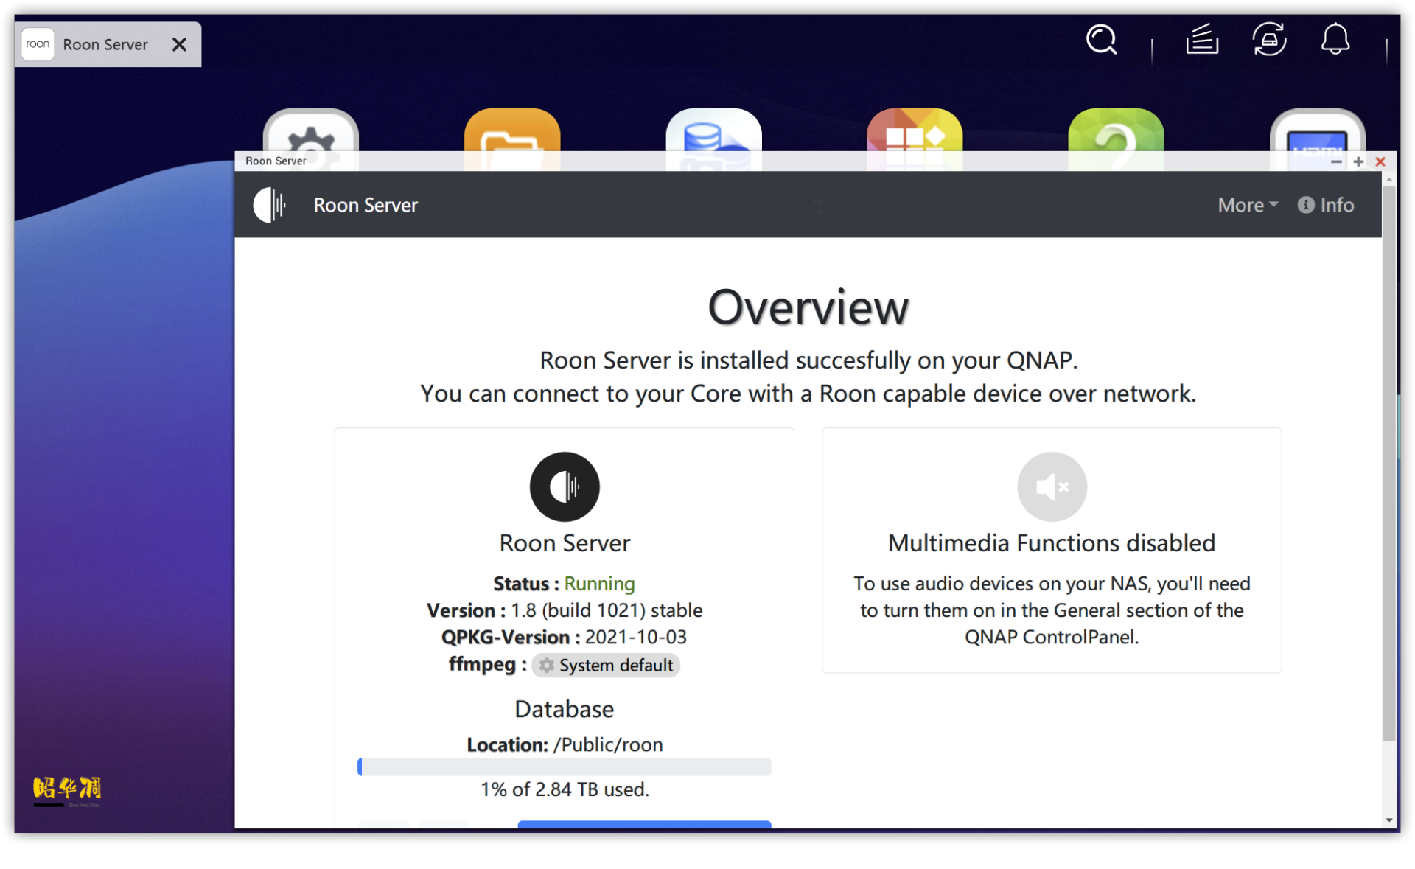This screenshot has width=1415, height=869.
Task: Close the Roon Server taskbar tab
Action: point(179,45)
